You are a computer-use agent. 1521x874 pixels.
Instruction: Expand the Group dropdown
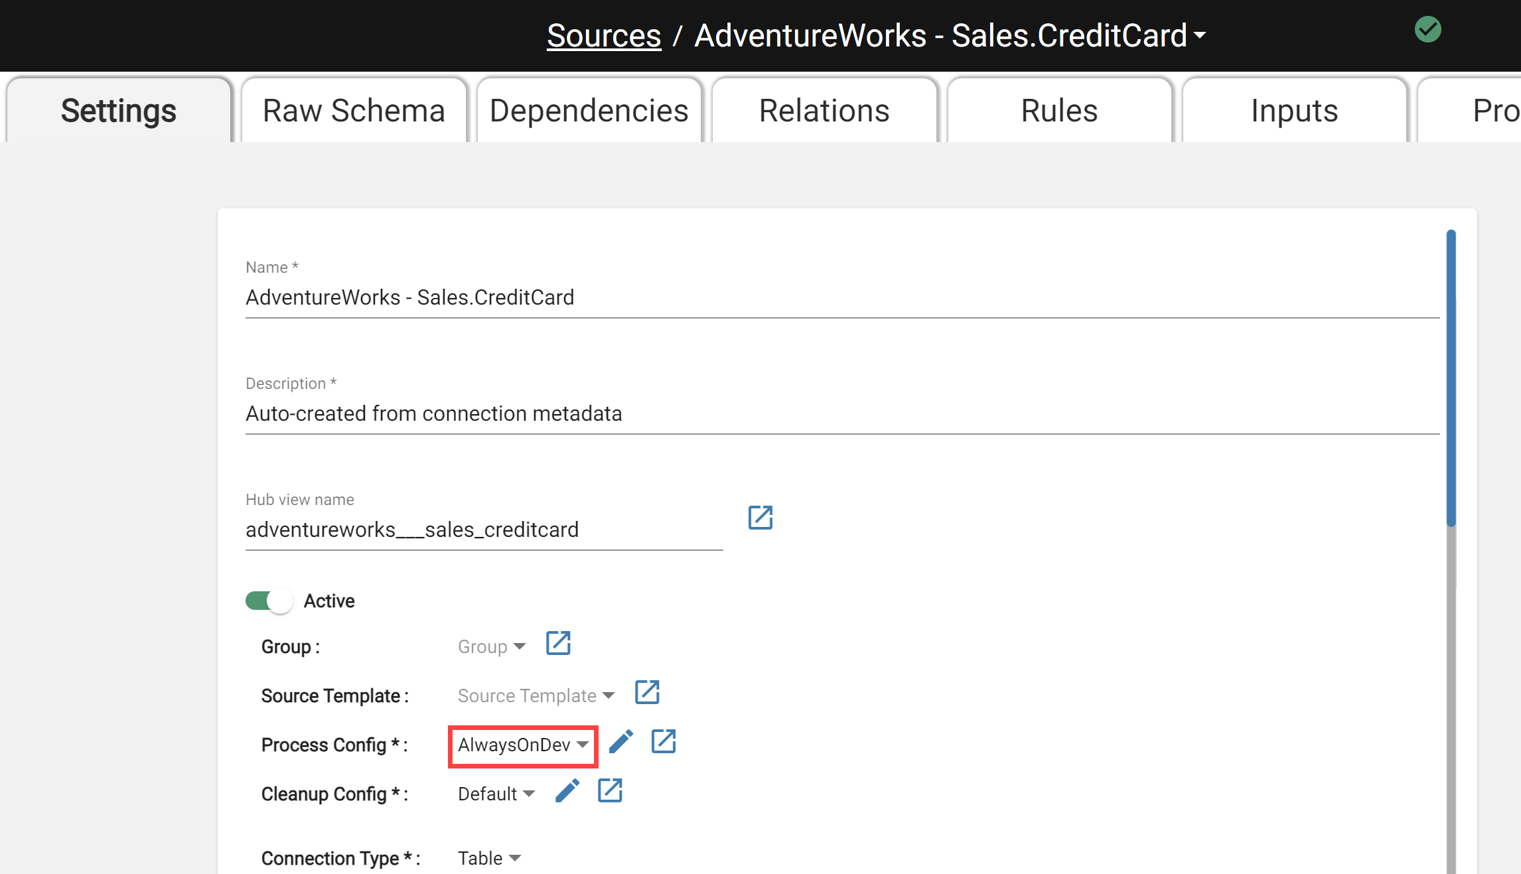click(x=491, y=646)
